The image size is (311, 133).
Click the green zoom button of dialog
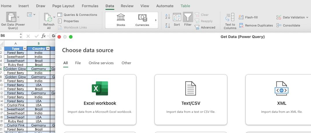click(x=71, y=37)
